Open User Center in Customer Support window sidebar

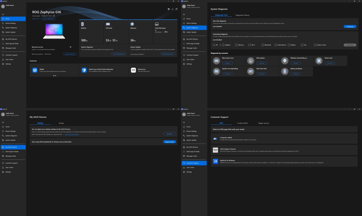pos(194,167)
